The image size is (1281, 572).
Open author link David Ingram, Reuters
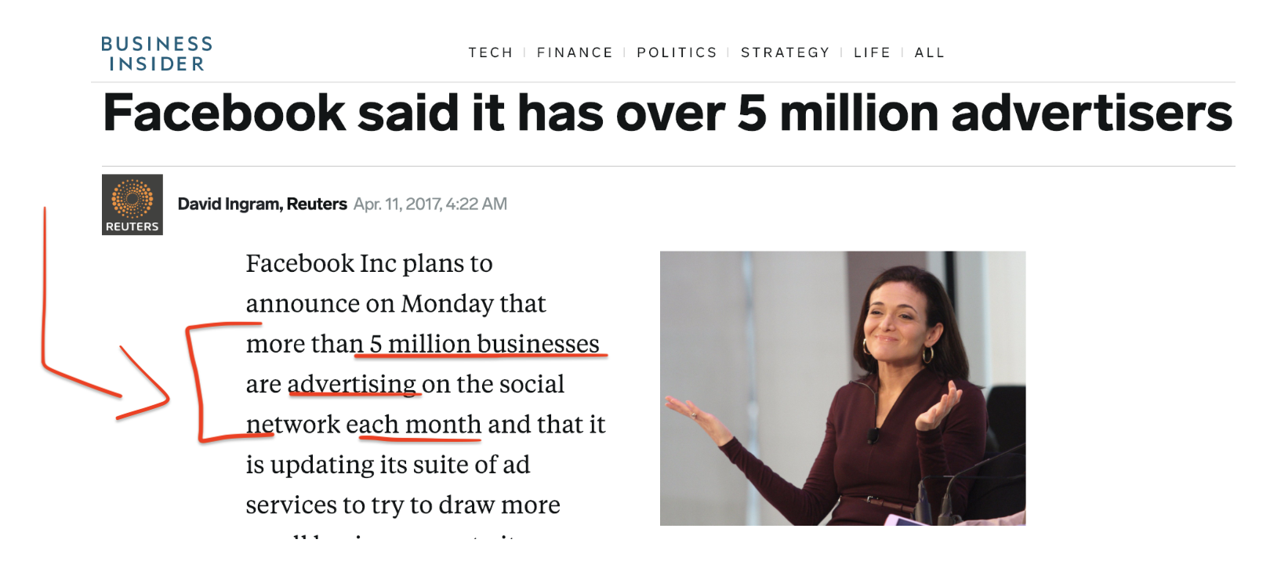(x=262, y=205)
